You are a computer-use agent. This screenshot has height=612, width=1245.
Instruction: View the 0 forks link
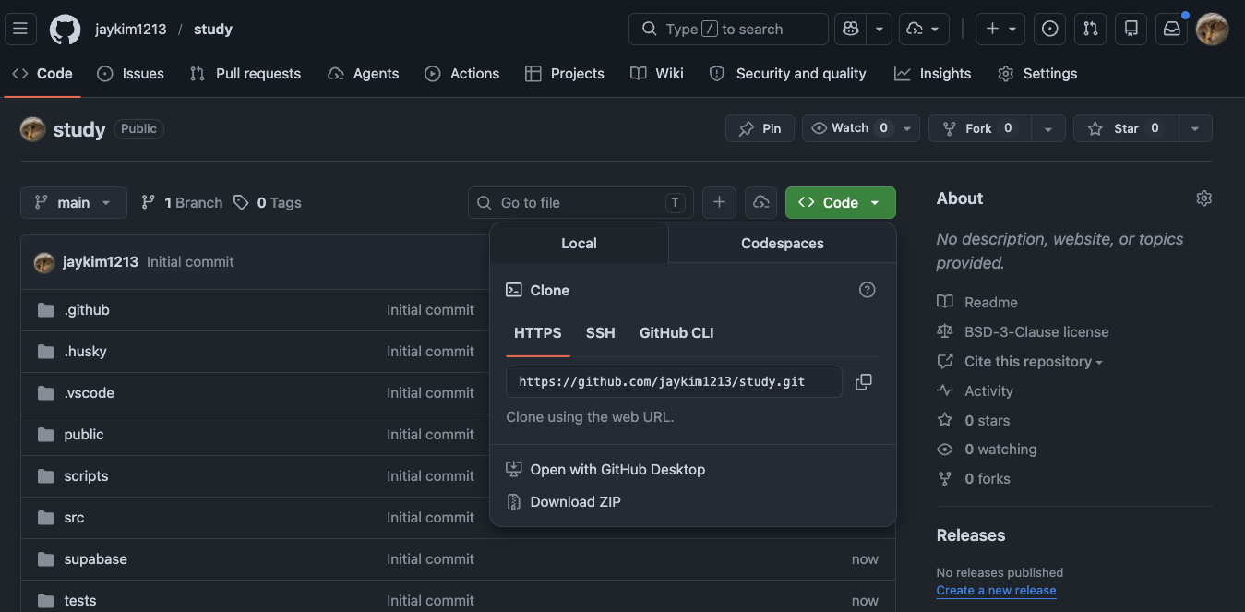click(974, 479)
